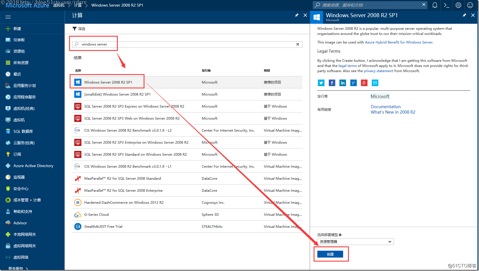Clear the top resource search field
The height and width of the screenshot is (271, 479).
[x=424, y=5]
